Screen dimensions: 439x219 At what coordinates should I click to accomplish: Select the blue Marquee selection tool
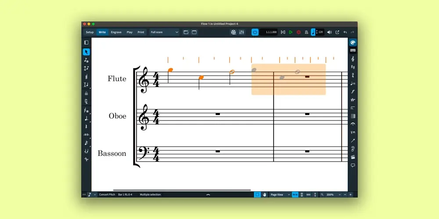pyautogui.click(x=257, y=195)
